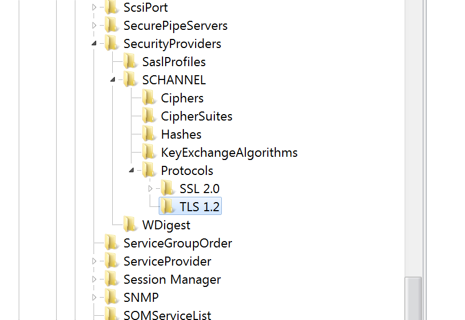This screenshot has height=320, width=465.
Task: Expand the Session Manager node
Action: pos(94,279)
